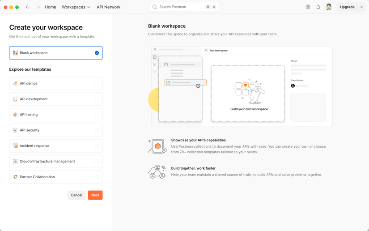Screen dimensions: 369x231
Task: Click the Incident response template icon
Action: pos(15,146)
